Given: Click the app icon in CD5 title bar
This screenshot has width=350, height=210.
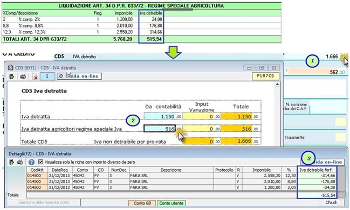Looking at the screenshot, I should coord(10,67).
